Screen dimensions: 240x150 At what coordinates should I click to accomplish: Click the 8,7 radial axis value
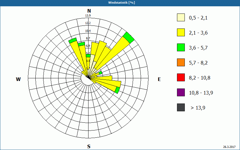[x=88, y=38]
